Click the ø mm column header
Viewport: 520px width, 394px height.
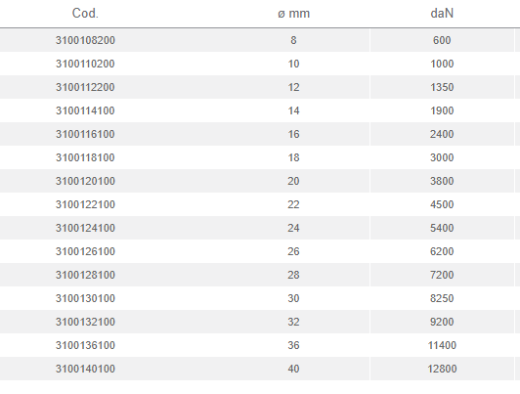point(293,14)
